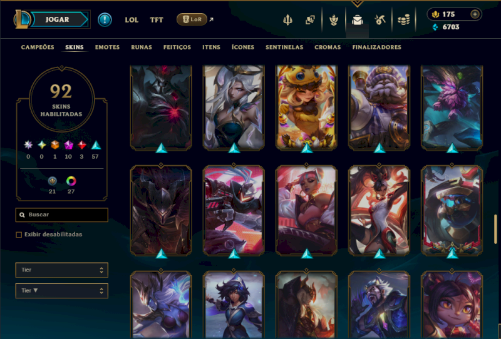
Task: Open the Collection backpack icon
Action: click(x=357, y=20)
